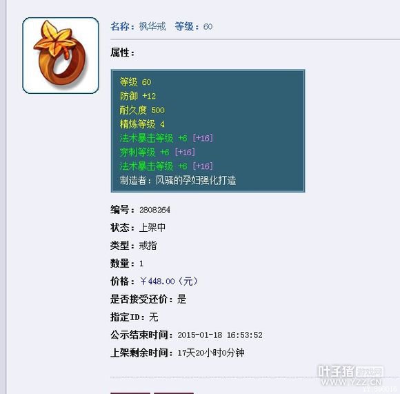Click the price ￥448.00（元）
Screen dimensions: 400x394
(x=169, y=282)
